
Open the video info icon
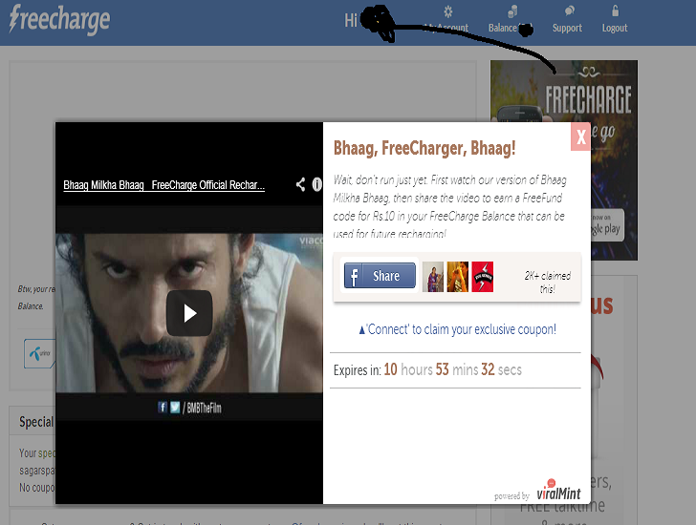click(317, 184)
